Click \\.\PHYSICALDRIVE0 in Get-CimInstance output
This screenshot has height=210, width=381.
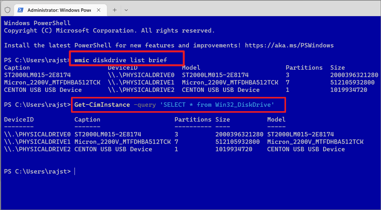click(x=37, y=134)
